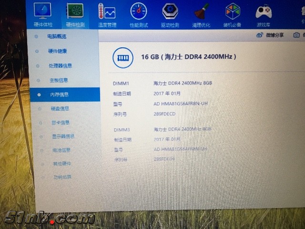Click the 16 GB memory summary heading
305x229 pixels.
pyautogui.click(x=189, y=57)
